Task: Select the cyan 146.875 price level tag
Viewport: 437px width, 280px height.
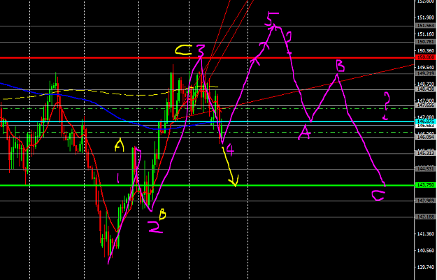Action: 425,121
